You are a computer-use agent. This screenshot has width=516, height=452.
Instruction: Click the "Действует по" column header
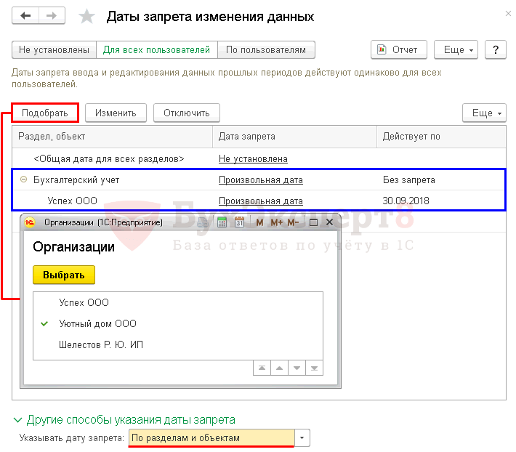point(441,136)
